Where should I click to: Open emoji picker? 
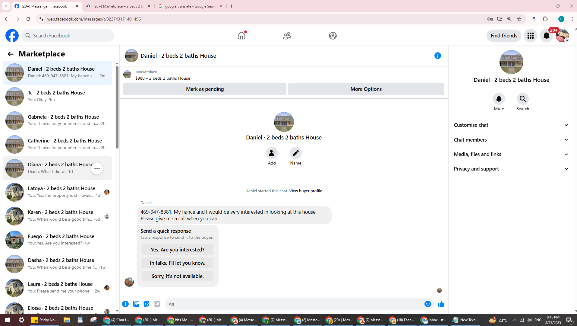click(x=428, y=304)
